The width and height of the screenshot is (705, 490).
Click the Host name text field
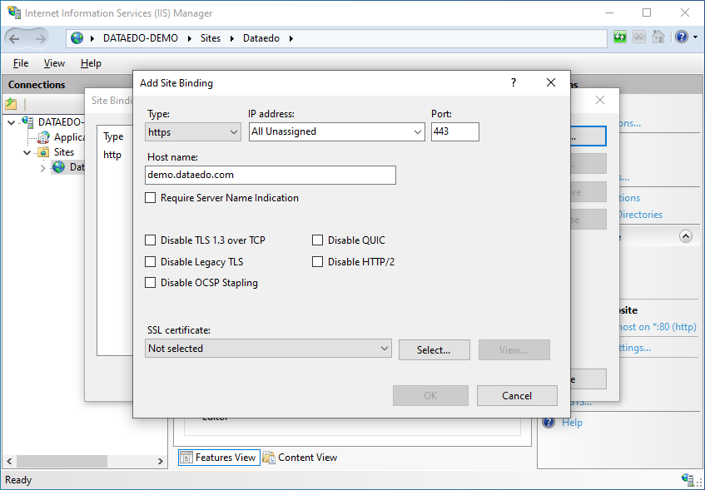point(270,176)
